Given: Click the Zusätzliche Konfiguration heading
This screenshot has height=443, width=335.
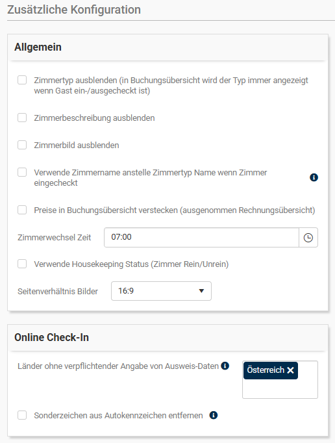Looking at the screenshot, I should [x=74, y=10].
